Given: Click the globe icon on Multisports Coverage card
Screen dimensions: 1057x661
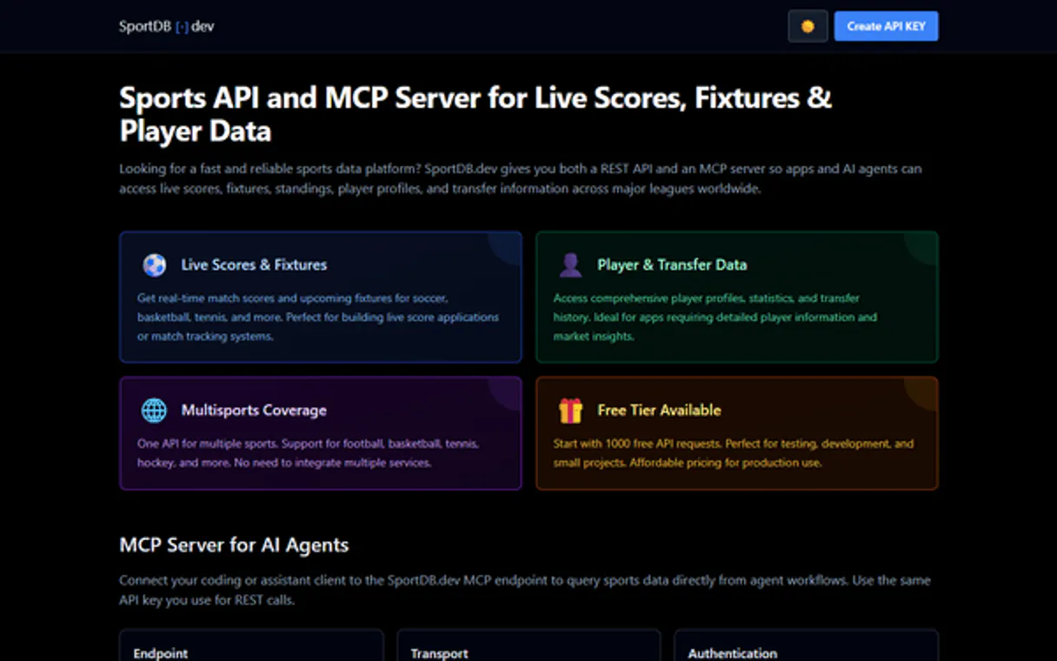Looking at the screenshot, I should tap(155, 409).
